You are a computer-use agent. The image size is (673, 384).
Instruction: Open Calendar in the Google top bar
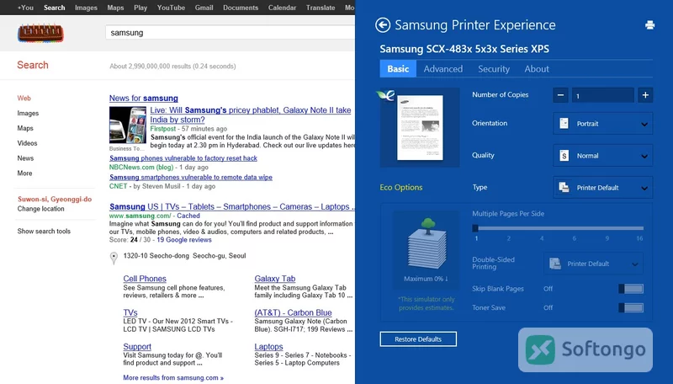click(x=282, y=8)
